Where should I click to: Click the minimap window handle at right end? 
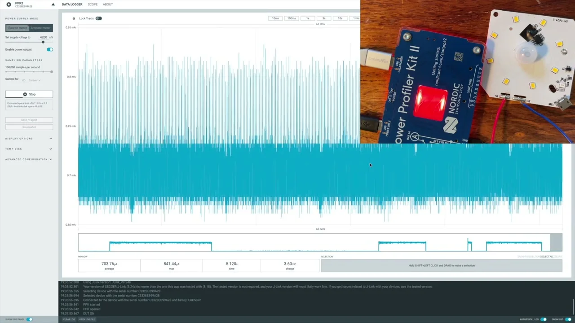click(556, 242)
